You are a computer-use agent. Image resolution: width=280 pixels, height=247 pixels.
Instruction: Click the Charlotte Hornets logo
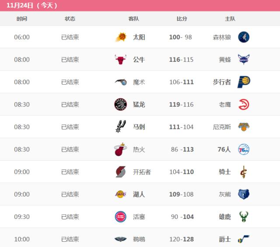pos(244,60)
